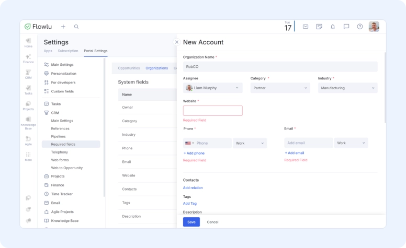Open For developers settings
The image size is (406, 248).
click(x=63, y=82)
